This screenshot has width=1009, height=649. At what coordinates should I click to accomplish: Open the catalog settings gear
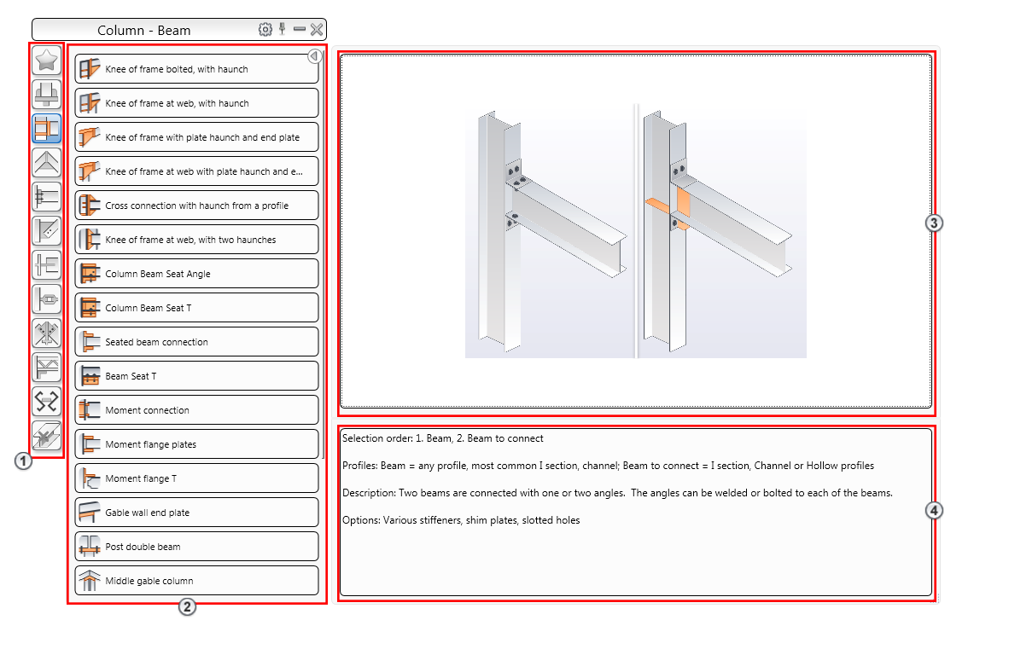click(x=265, y=28)
